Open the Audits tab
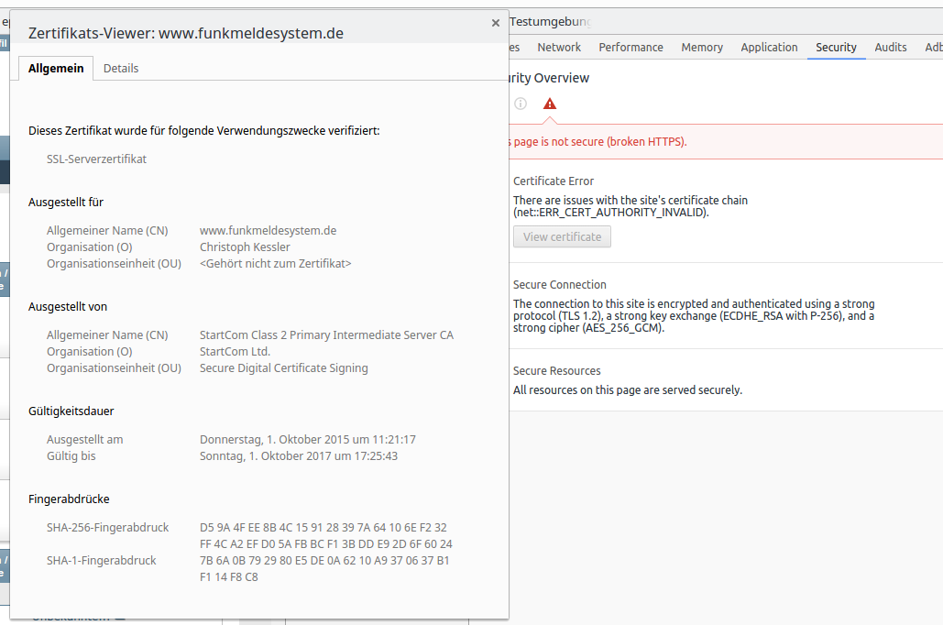 [890, 47]
